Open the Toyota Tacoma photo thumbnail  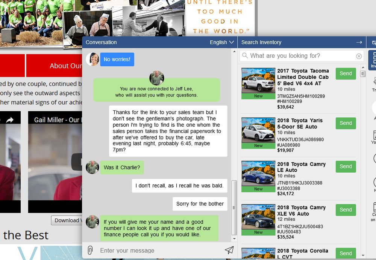258,81
